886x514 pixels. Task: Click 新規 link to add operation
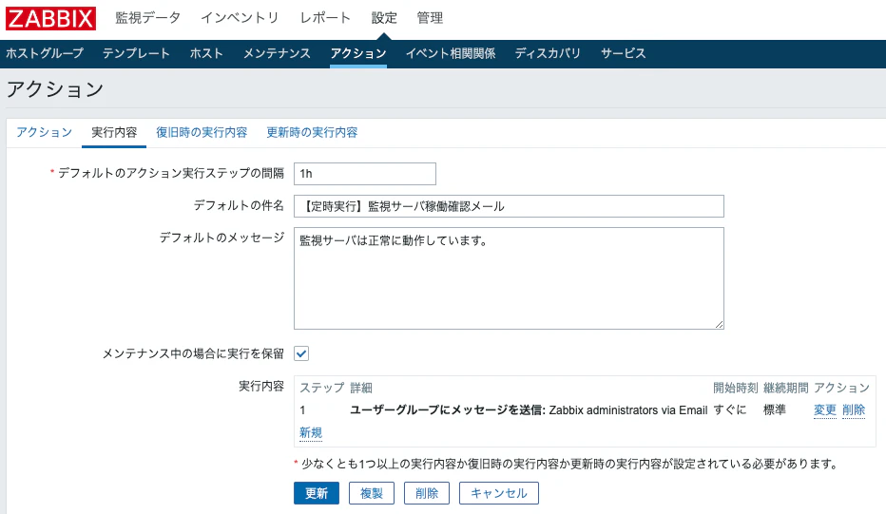pyautogui.click(x=311, y=432)
